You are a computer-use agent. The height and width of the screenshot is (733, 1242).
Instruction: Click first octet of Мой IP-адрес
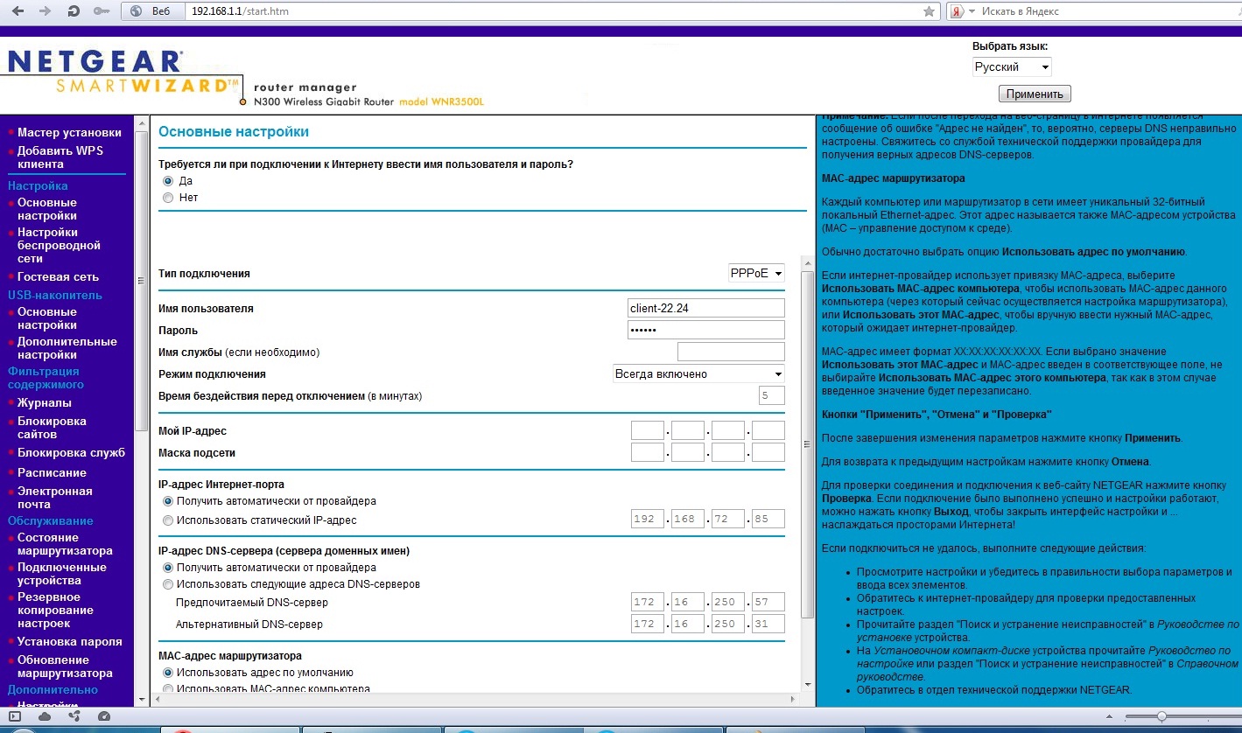tap(648, 430)
